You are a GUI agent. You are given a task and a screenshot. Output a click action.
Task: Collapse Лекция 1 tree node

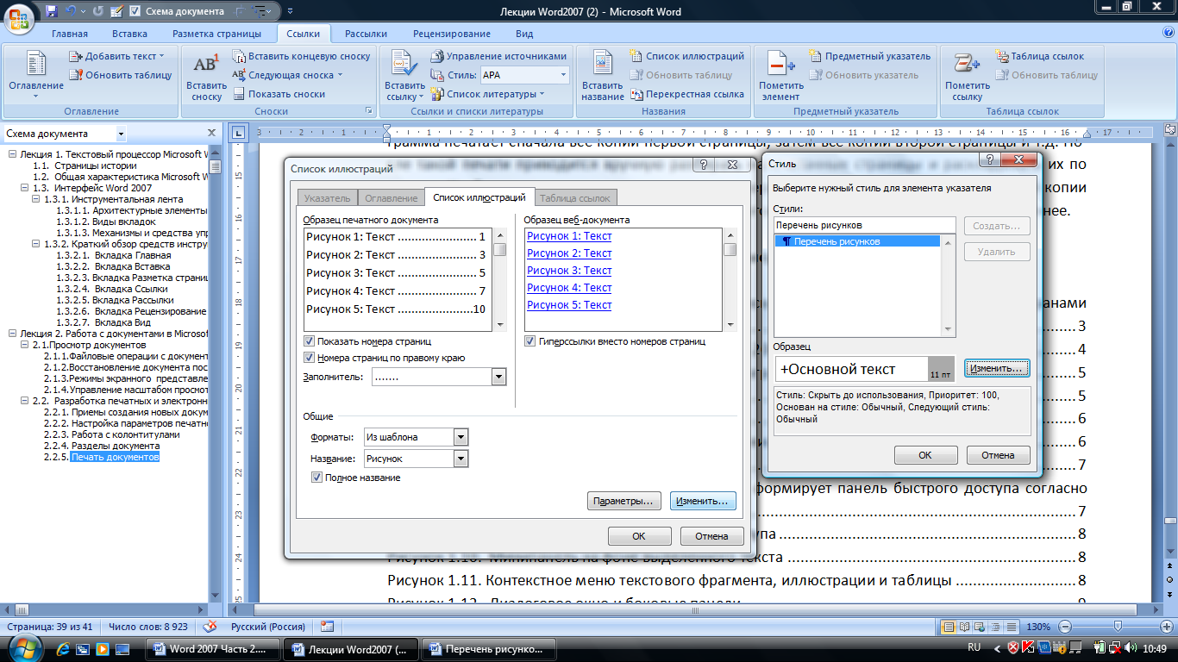(13, 154)
